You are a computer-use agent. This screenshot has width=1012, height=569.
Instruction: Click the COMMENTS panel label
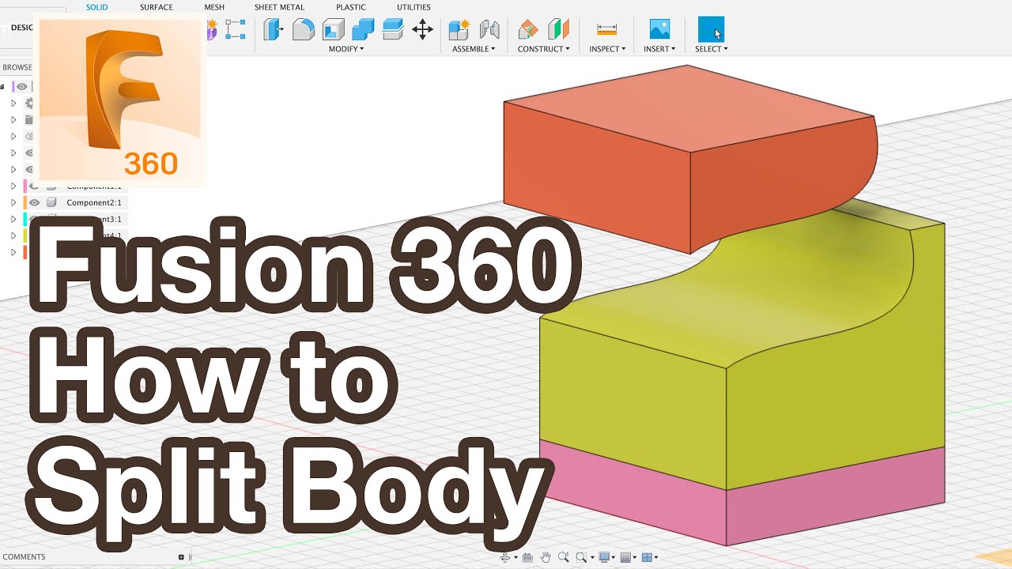pyautogui.click(x=25, y=557)
